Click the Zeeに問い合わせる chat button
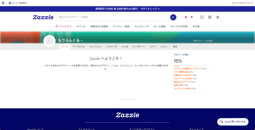255x130 pixels. tap(233, 122)
